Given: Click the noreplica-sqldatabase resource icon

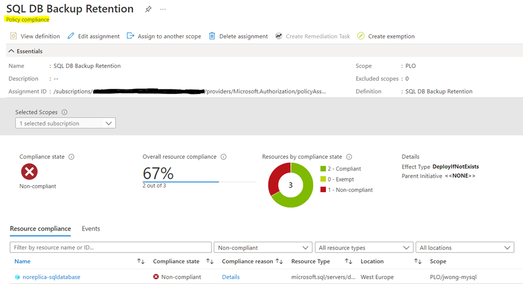Looking at the screenshot, I should pyautogui.click(x=17, y=277).
